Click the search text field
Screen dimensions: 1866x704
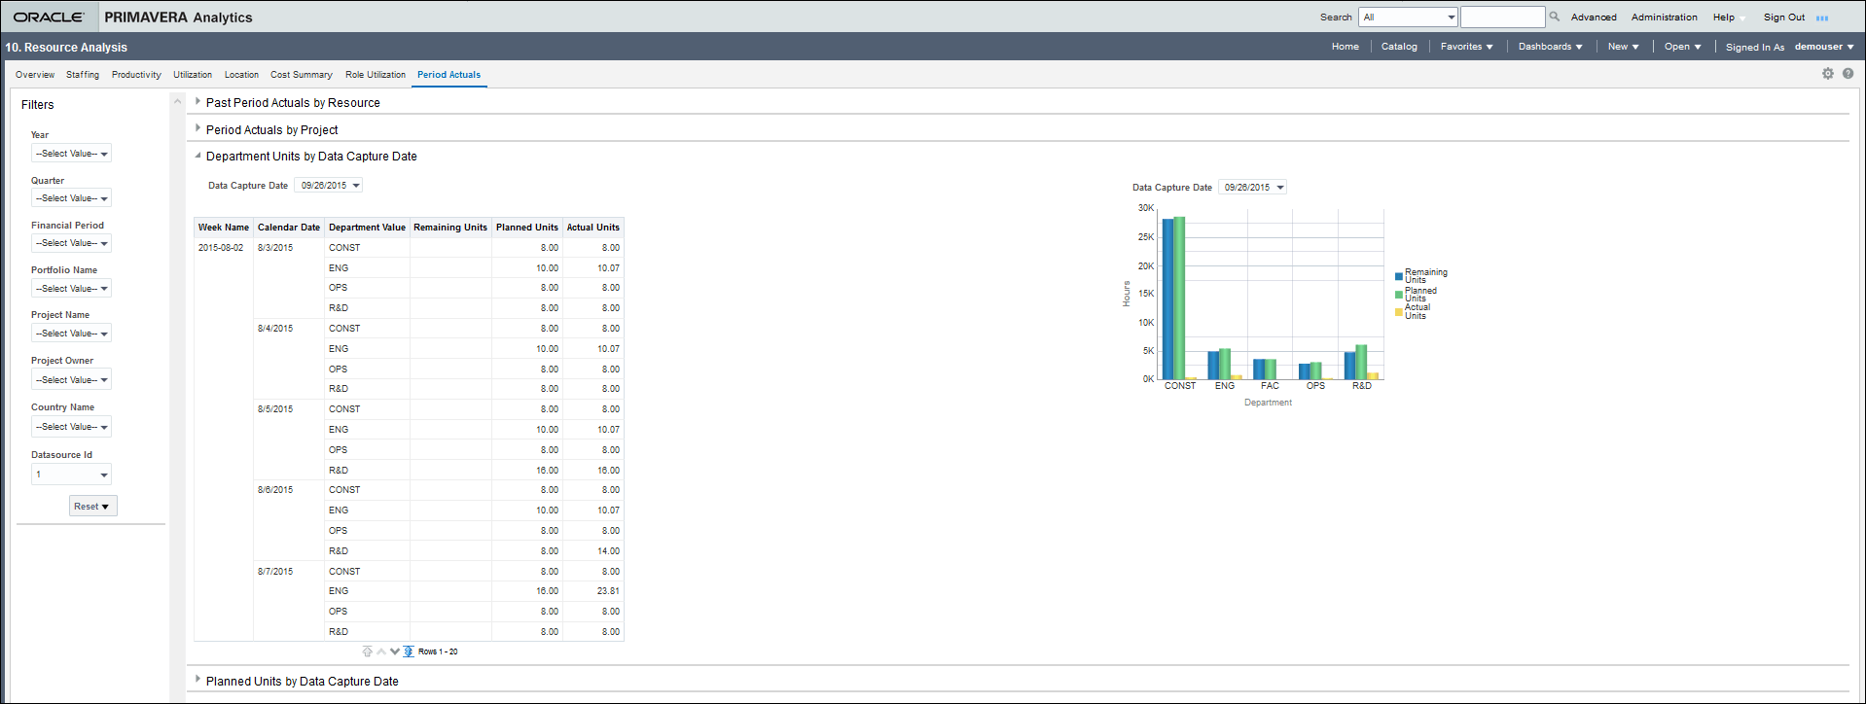coord(1502,18)
